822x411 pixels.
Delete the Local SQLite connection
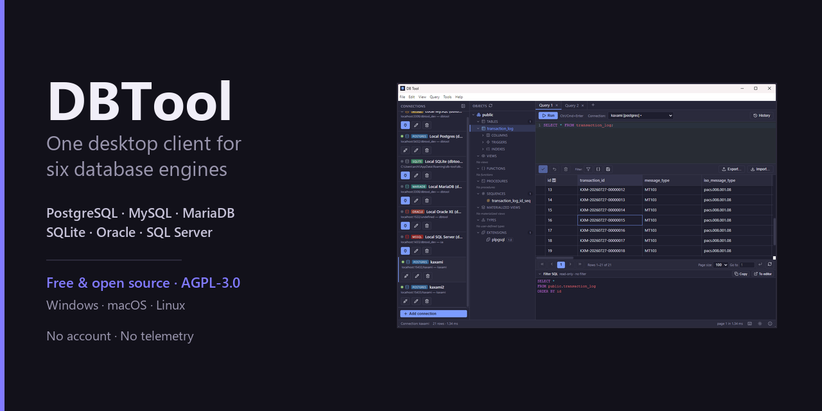tap(427, 175)
